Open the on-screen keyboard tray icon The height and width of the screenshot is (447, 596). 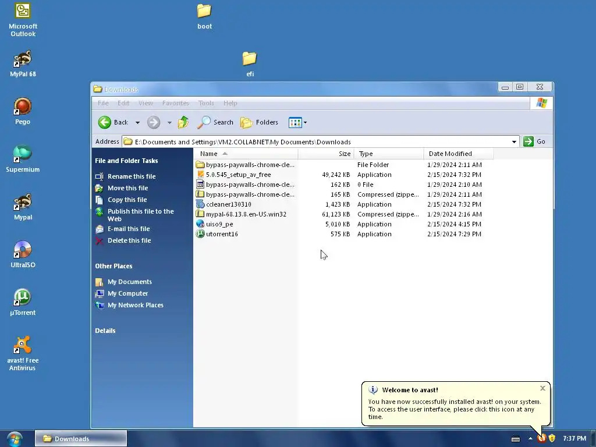[x=516, y=439]
